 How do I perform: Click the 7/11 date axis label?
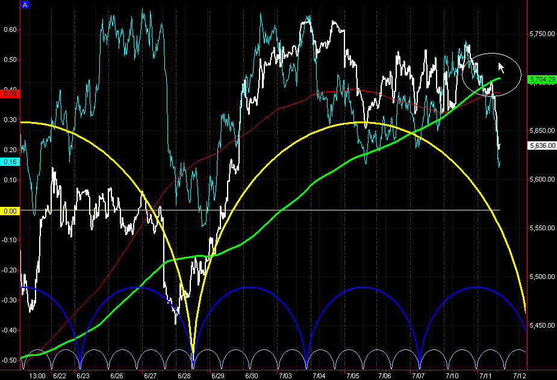486,376
